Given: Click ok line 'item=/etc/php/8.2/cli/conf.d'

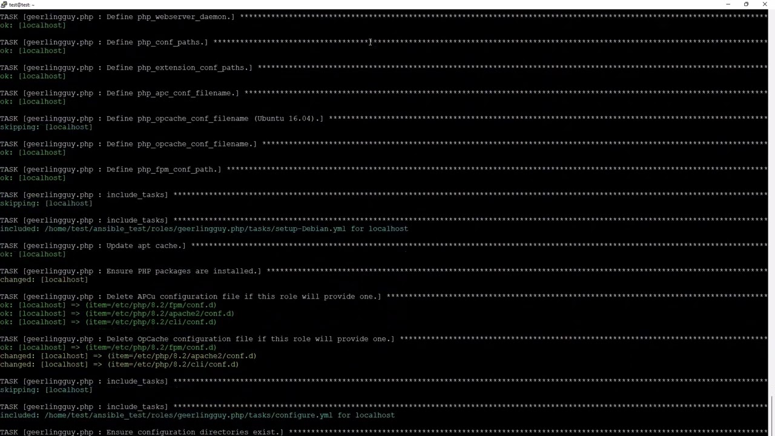Looking at the screenshot, I should click(x=108, y=322).
